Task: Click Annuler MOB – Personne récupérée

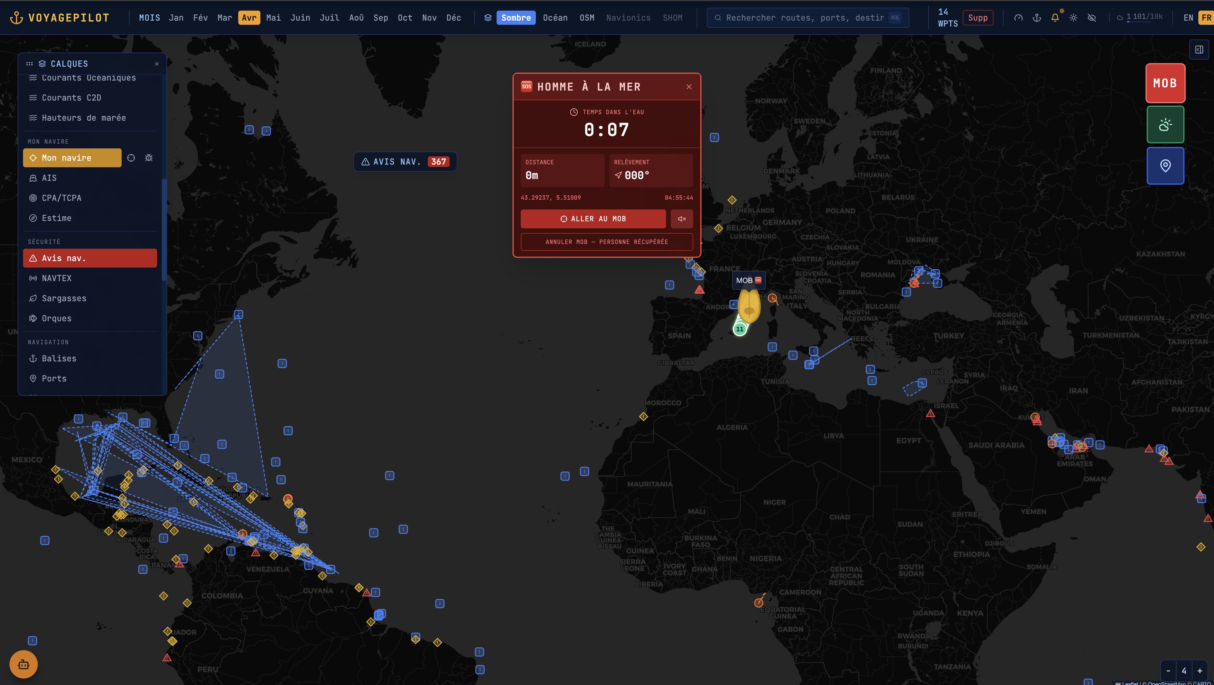Action: click(x=606, y=242)
